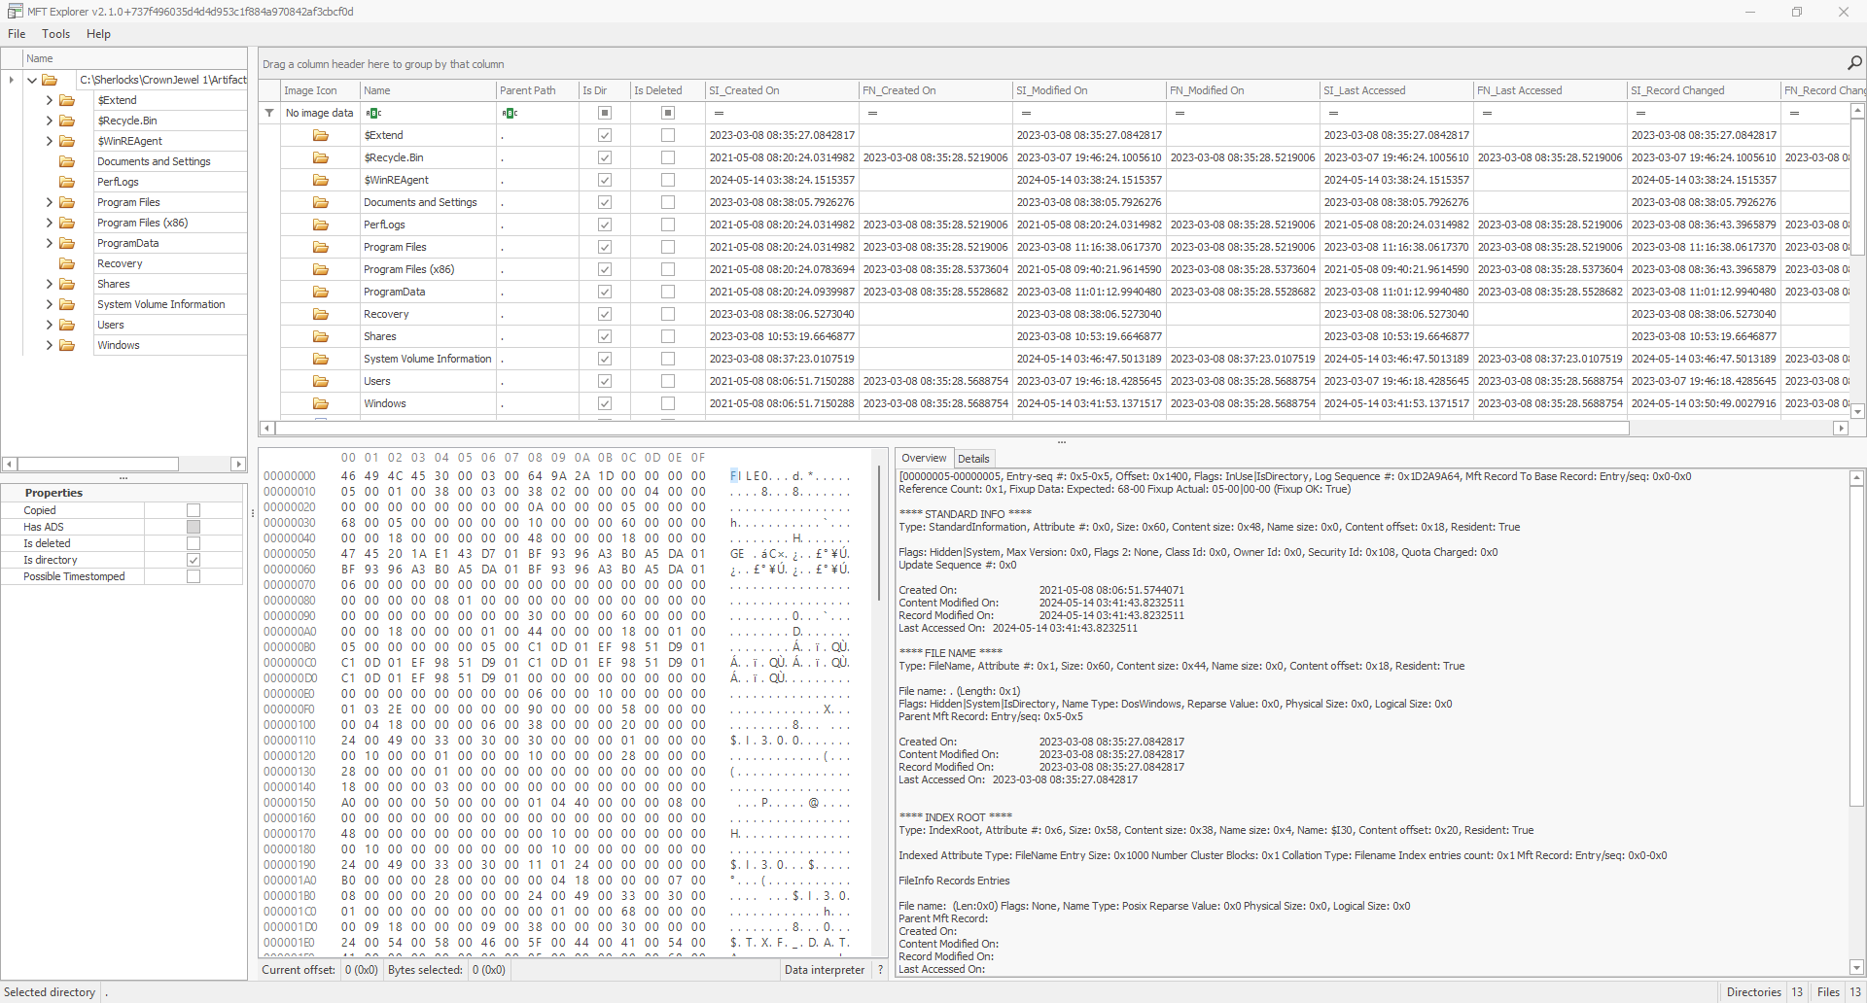The width and height of the screenshot is (1867, 1003).
Task: Open the Help menu
Action: pos(98,33)
